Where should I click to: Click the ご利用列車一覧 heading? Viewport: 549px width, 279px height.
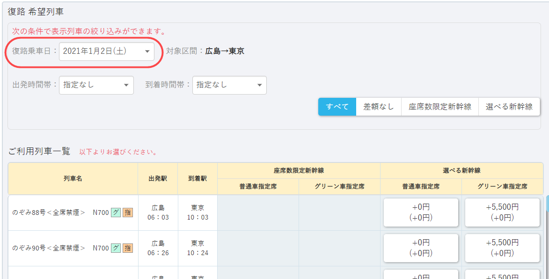point(39,151)
